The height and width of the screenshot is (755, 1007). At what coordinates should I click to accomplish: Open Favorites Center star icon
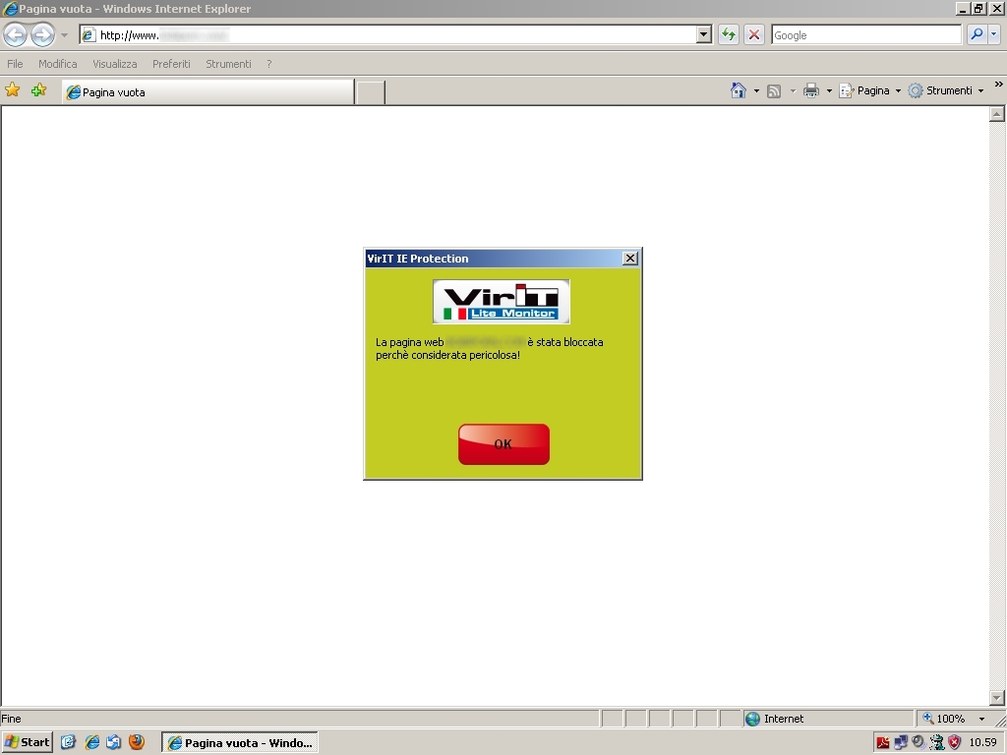point(12,89)
